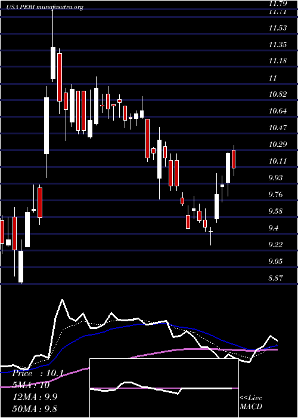Image resolution: width=298 pixels, height=418 pixels.
Task: Select the 11.79 price axis label
Action: tap(278, 4)
